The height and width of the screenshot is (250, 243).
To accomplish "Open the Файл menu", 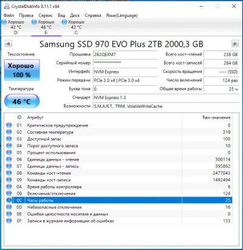I will [9, 15].
